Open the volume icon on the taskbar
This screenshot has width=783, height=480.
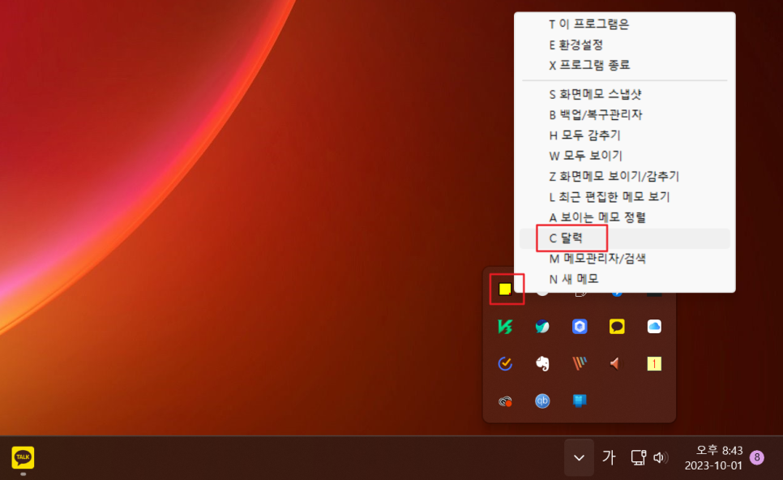pyautogui.click(x=660, y=457)
